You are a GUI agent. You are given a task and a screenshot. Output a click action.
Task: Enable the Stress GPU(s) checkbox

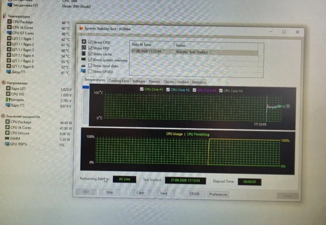click(90, 71)
